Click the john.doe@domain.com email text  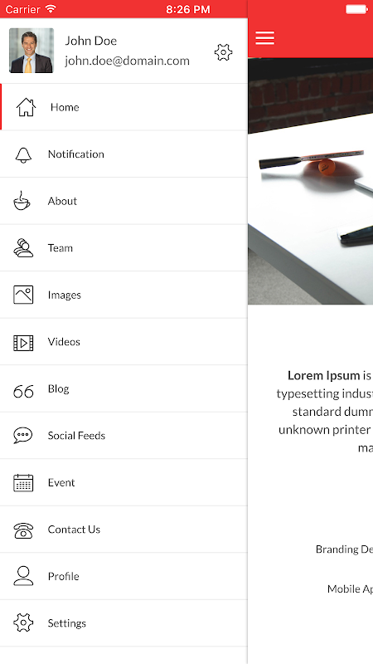click(128, 61)
